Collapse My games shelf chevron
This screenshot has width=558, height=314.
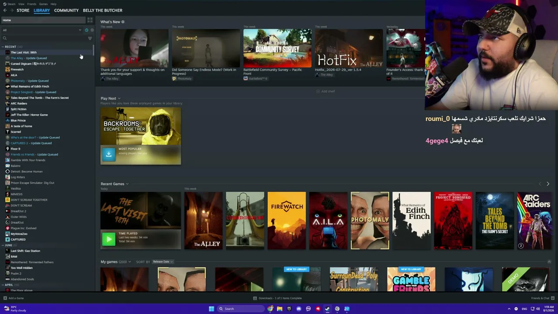[x=549, y=262]
